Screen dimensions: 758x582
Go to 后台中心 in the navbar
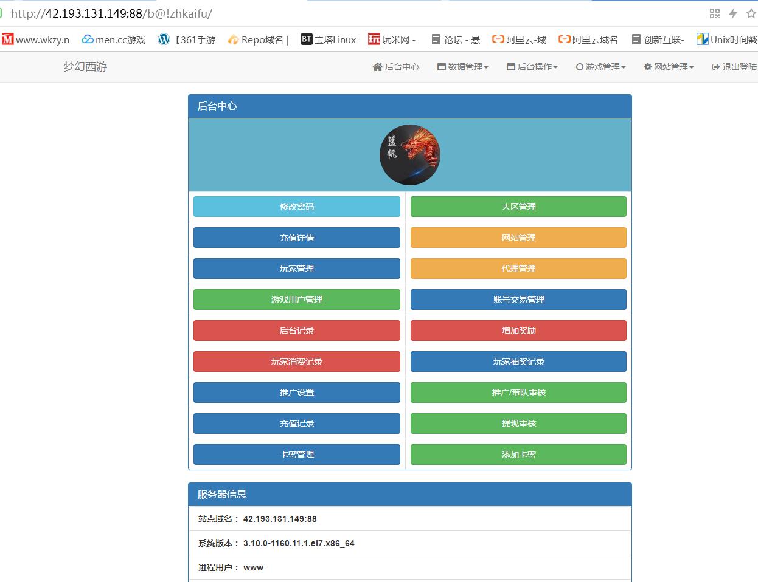point(396,67)
